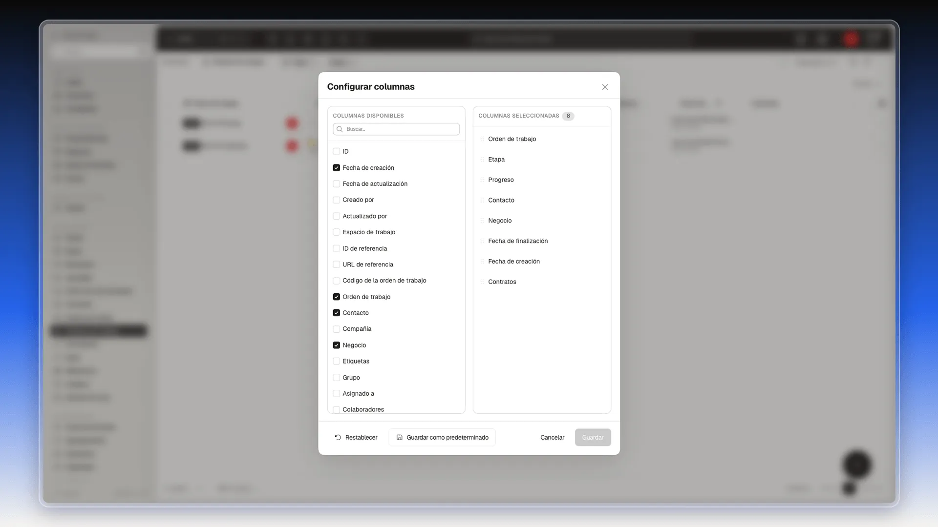
Task: Uncheck the Contacto column checkbox
Action: (336, 313)
